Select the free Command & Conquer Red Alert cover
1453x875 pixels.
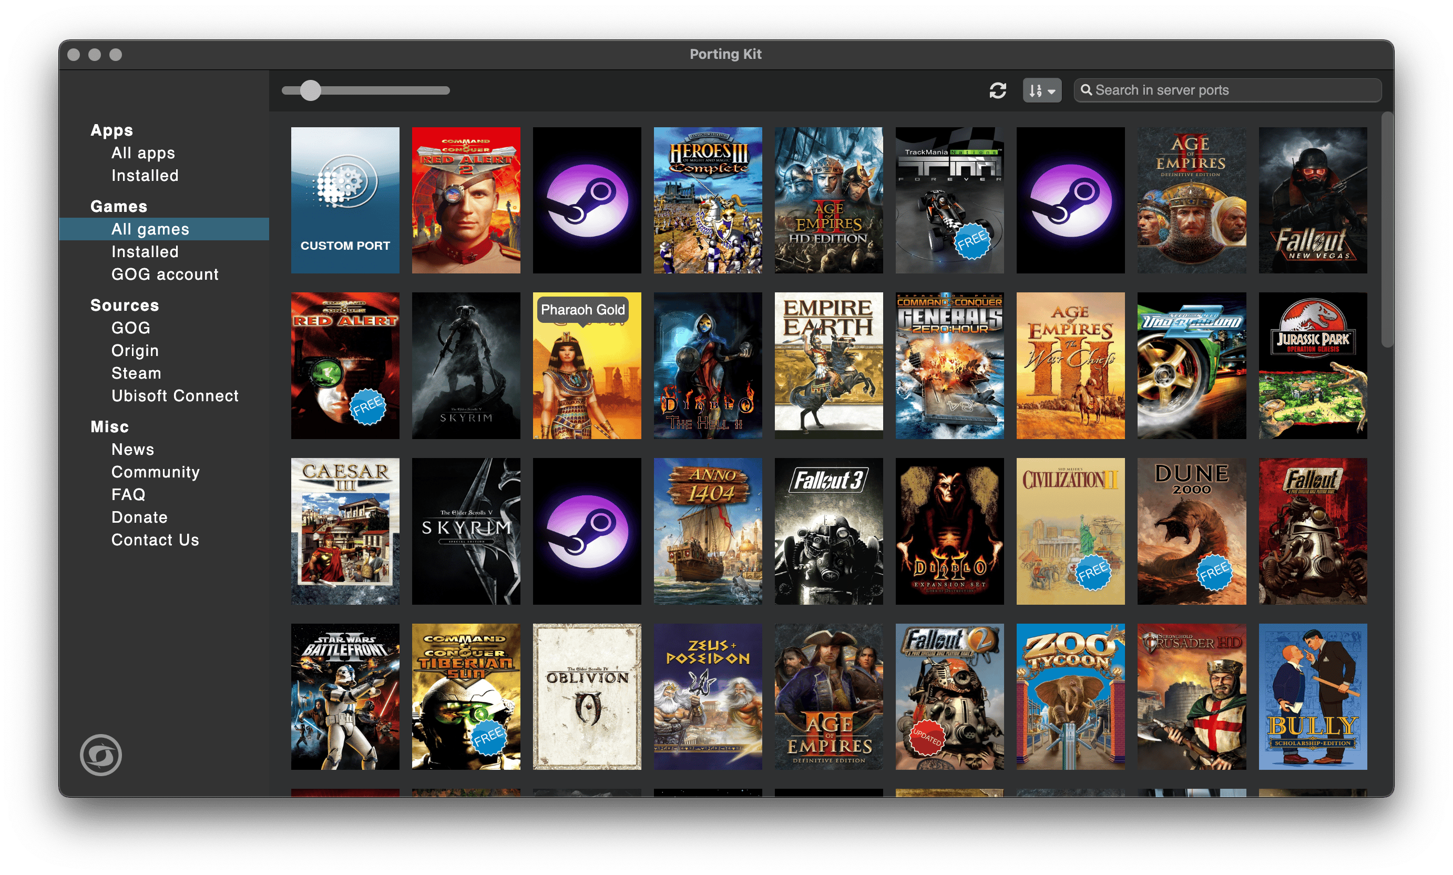[x=345, y=365]
